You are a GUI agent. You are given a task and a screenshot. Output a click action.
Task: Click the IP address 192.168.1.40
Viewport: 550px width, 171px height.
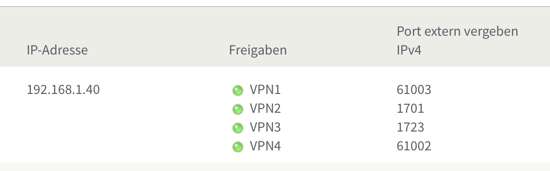pyautogui.click(x=63, y=90)
